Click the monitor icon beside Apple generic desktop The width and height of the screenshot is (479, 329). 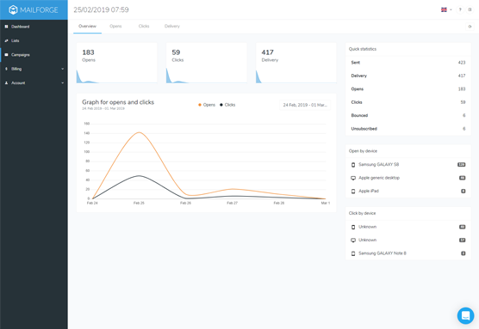click(x=353, y=178)
